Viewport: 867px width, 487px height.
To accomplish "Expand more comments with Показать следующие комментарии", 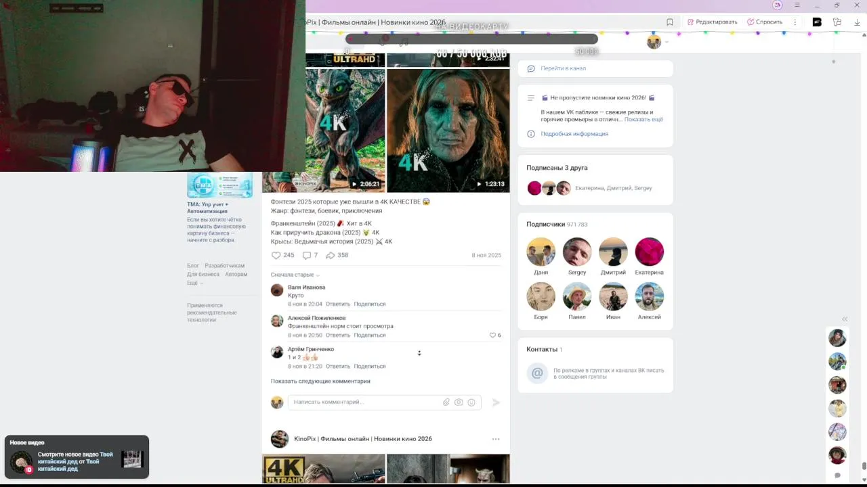I will [320, 381].
